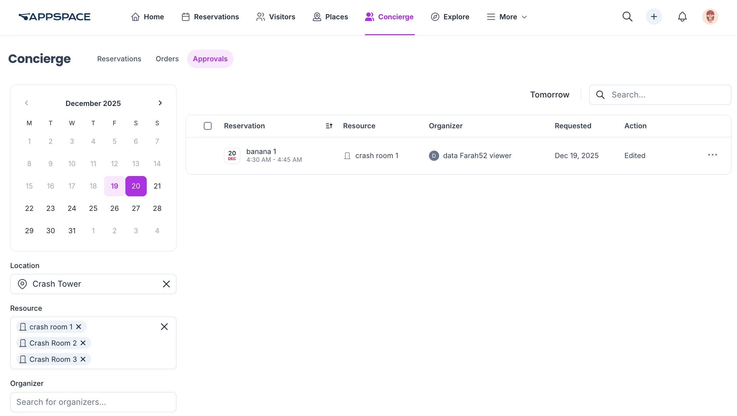
Task: Open the user avatar profile menu
Action: click(x=710, y=17)
